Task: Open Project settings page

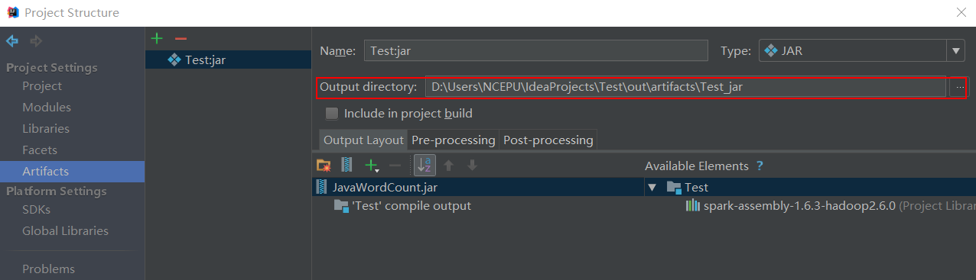Action: point(42,86)
